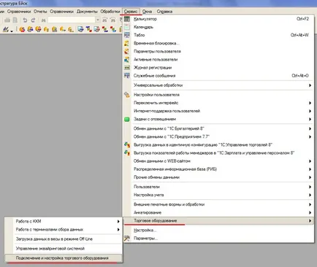This screenshot has height=267, width=317.
Task: Expand the Универсальные обработки submenu
Action: 310,85
